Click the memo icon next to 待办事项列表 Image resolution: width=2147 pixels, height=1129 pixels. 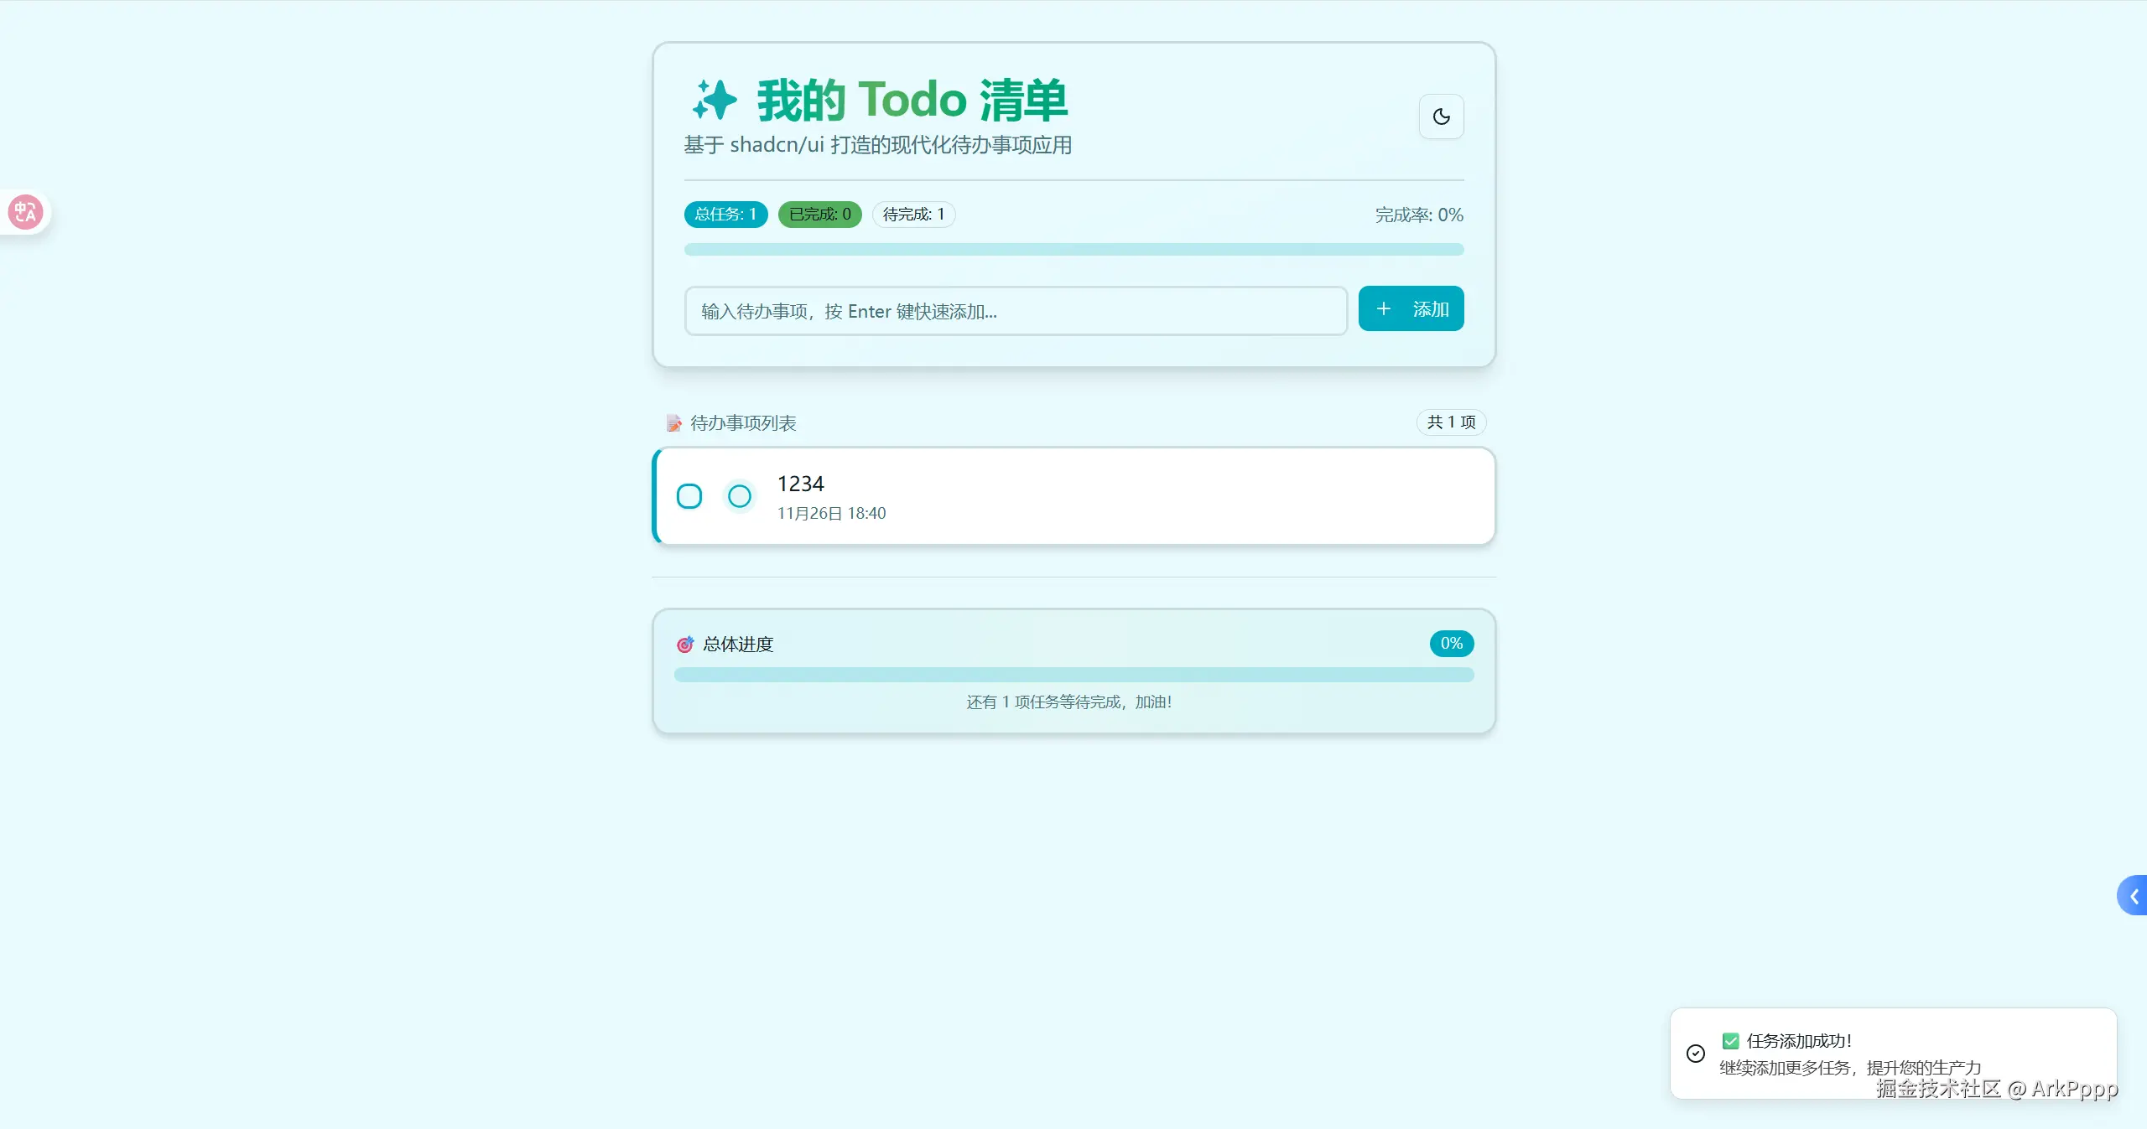673,423
